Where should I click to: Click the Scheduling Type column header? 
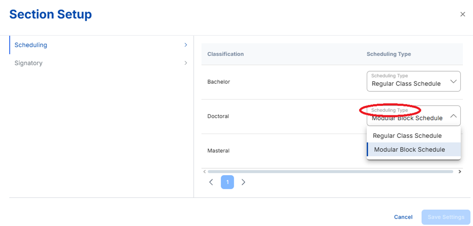click(x=389, y=54)
